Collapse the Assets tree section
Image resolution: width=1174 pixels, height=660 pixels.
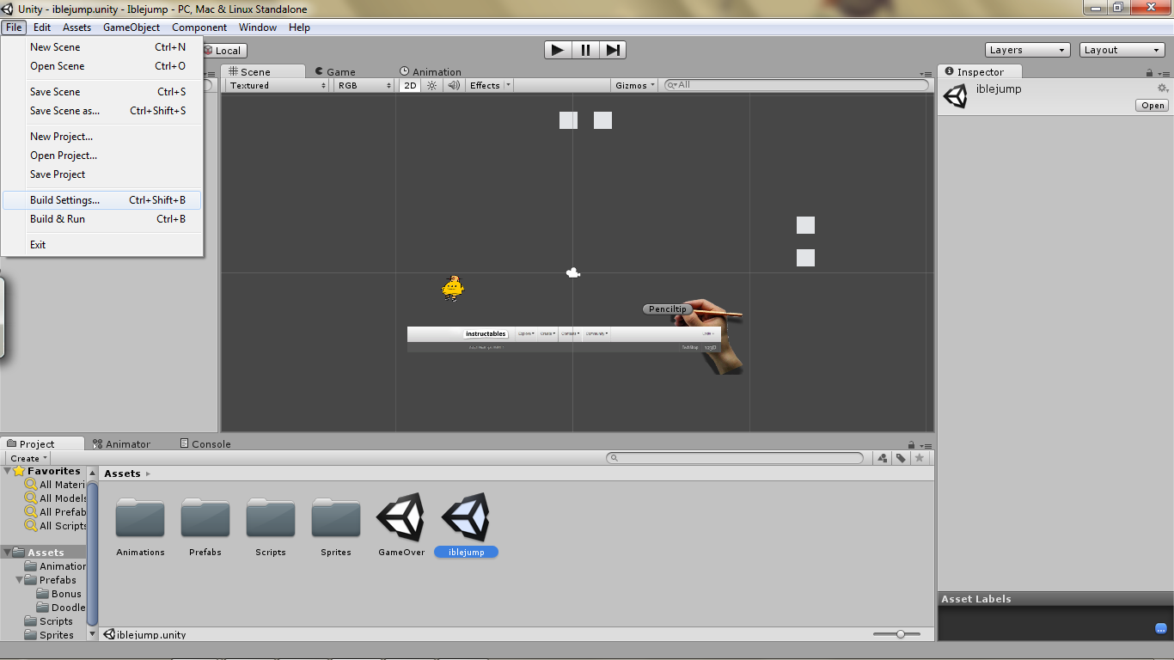point(8,552)
